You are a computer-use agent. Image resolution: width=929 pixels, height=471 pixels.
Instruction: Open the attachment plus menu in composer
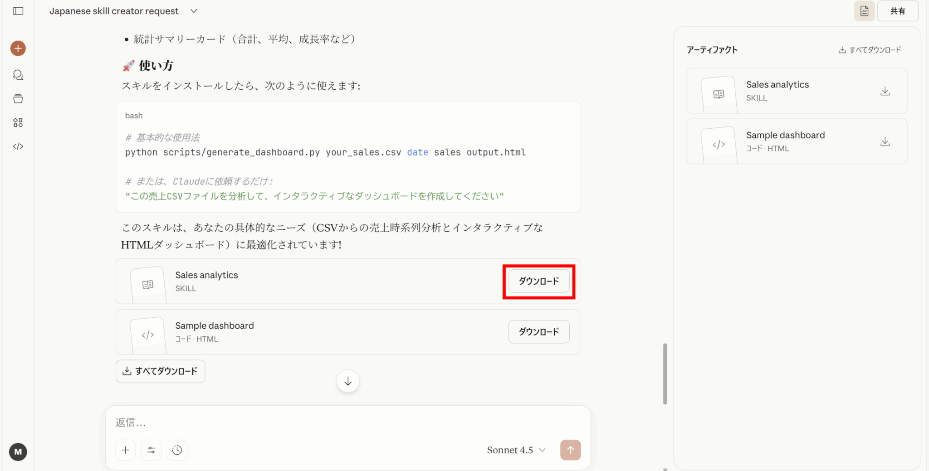click(x=126, y=450)
